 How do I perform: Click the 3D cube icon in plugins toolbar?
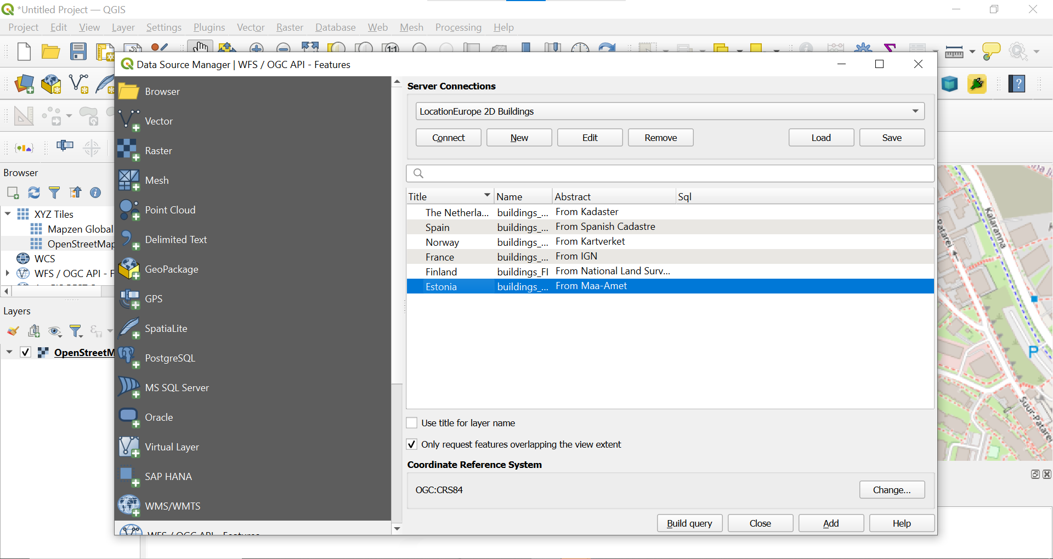(x=950, y=84)
